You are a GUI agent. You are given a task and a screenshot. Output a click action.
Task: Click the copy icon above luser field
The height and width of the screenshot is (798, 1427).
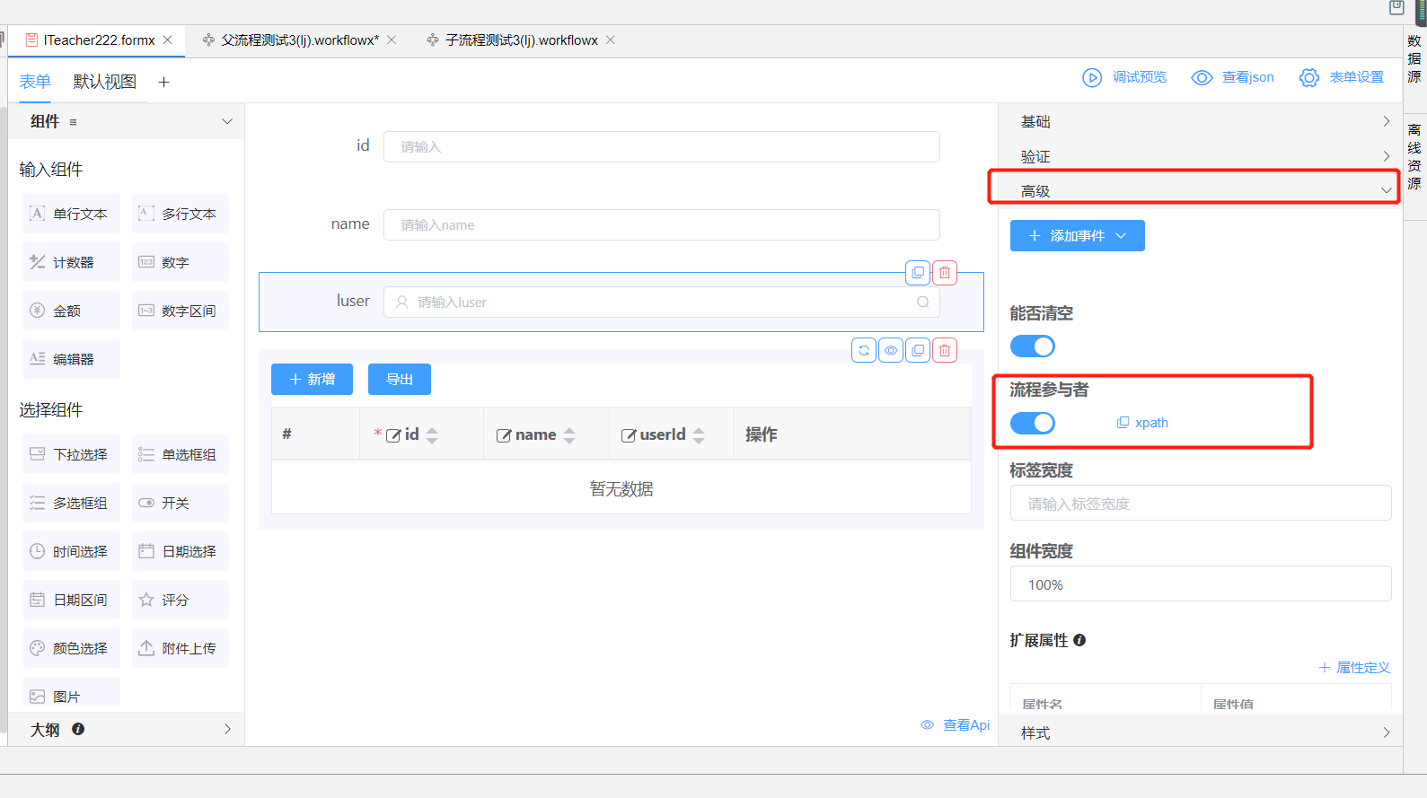coord(918,273)
